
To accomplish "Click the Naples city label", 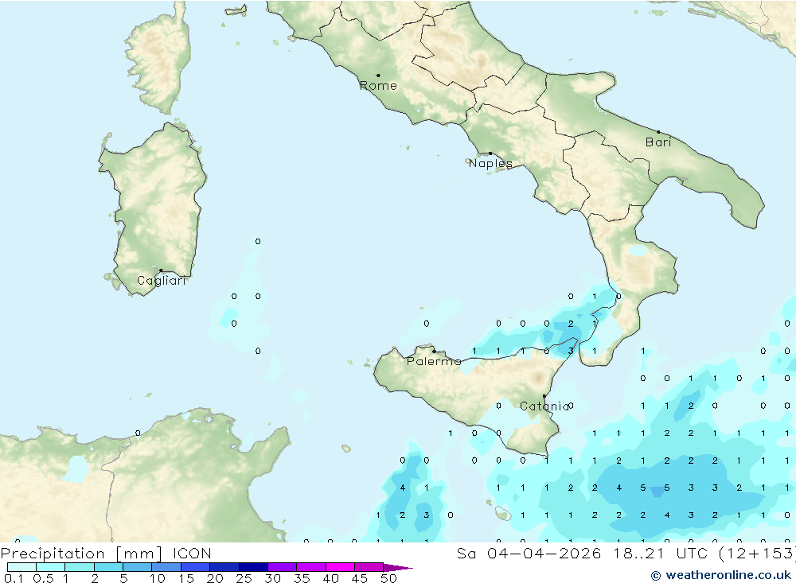I will (x=490, y=163).
